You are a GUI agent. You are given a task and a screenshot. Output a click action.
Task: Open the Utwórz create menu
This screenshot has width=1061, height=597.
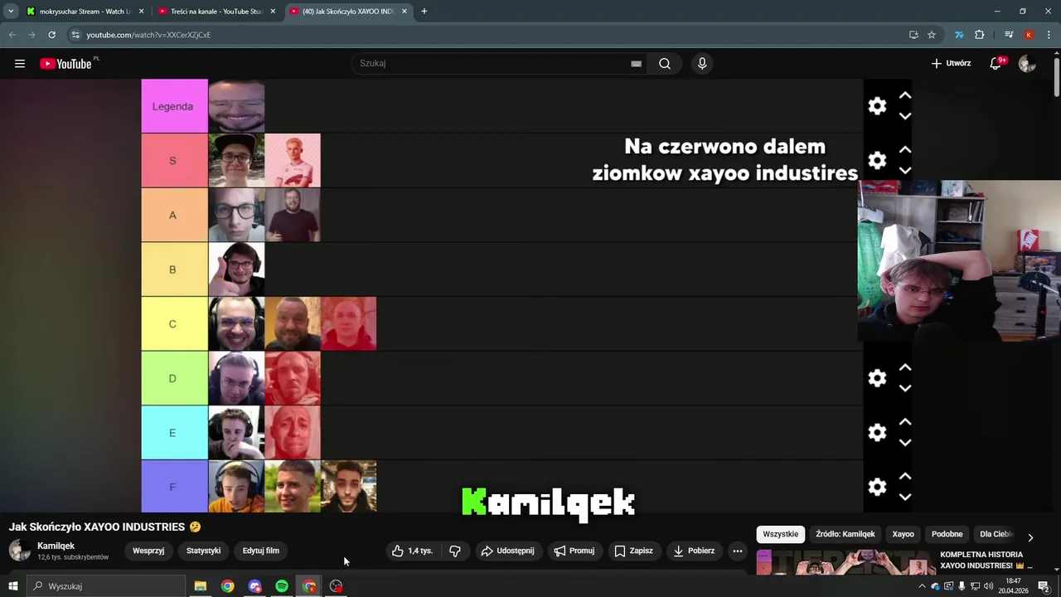coord(951,64)
